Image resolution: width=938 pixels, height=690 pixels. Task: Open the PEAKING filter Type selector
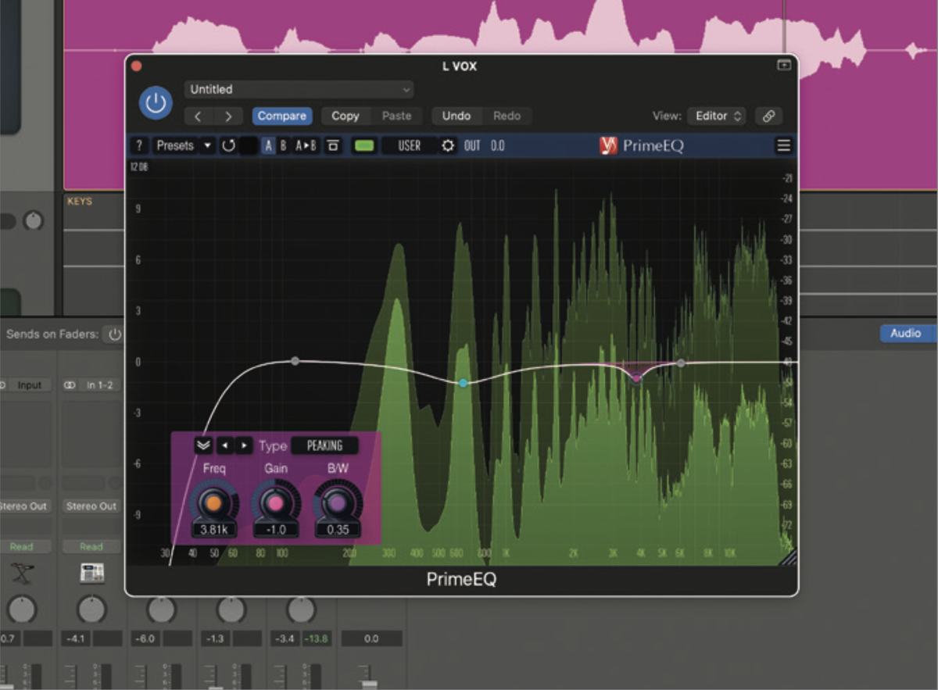[324, 445]
